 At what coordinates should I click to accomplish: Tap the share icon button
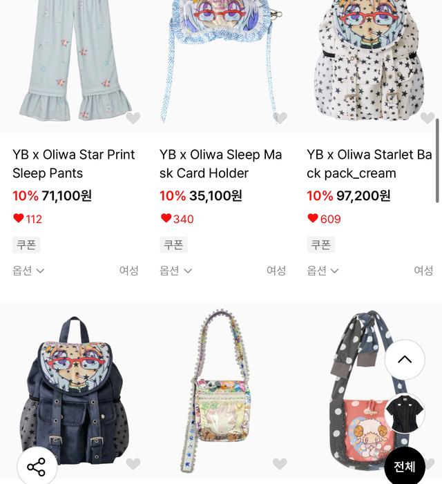pos(37,467)
